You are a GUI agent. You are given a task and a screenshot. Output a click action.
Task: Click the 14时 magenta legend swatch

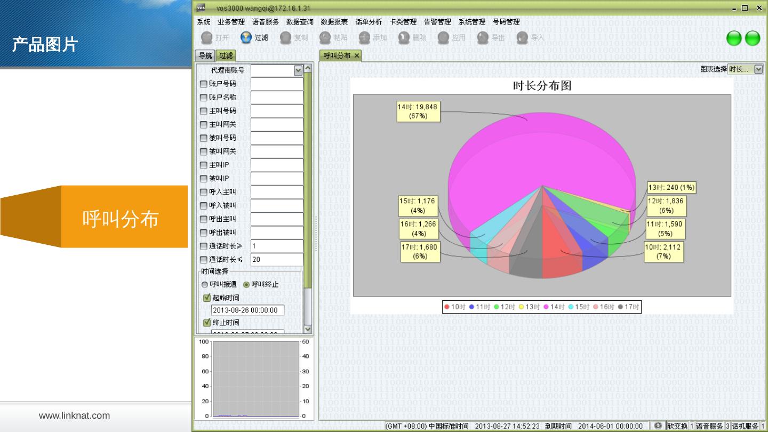[547, 307]
